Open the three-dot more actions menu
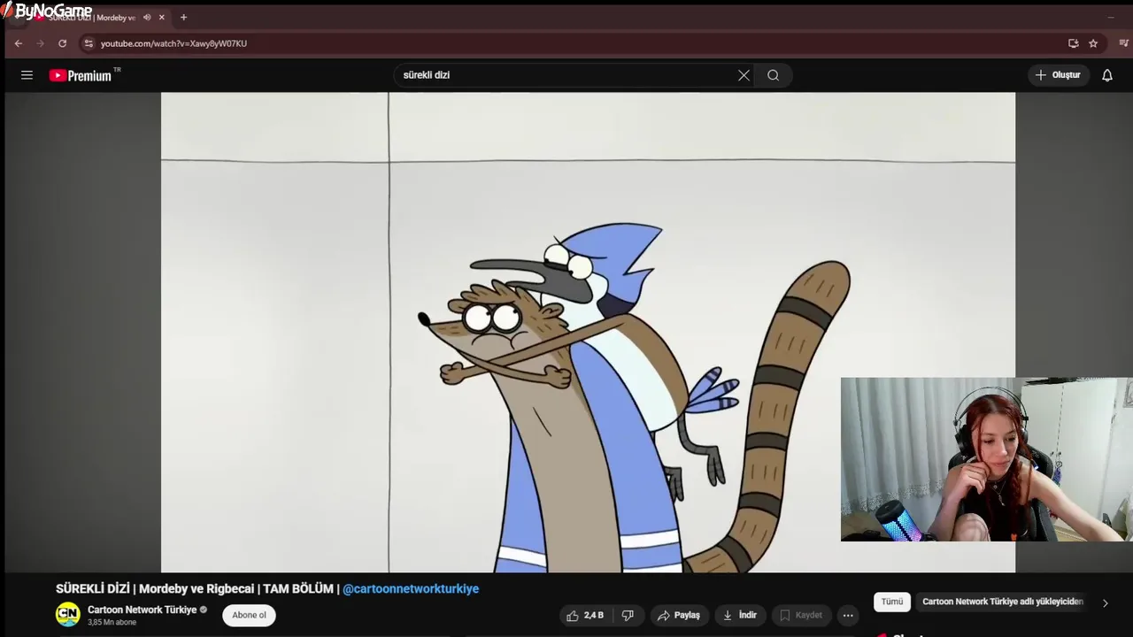The height and width of the screenshot is (637, 1133). click(x=848, y=616)
